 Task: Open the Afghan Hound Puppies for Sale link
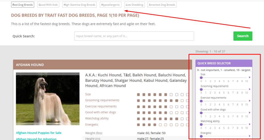[x=39, y=133]
